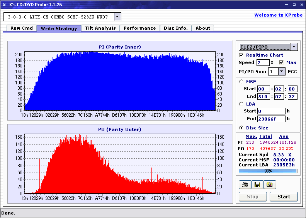Click the Start scan button
This screenshot has width=306, height=218.
pyautogui.click(x=284, y=196)
